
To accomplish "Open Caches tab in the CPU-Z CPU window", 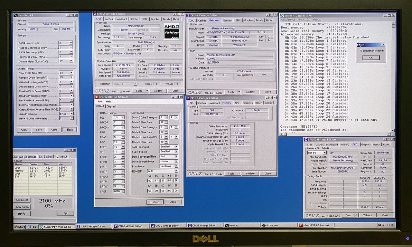I will pyautogui.click(x=109, y=19).
